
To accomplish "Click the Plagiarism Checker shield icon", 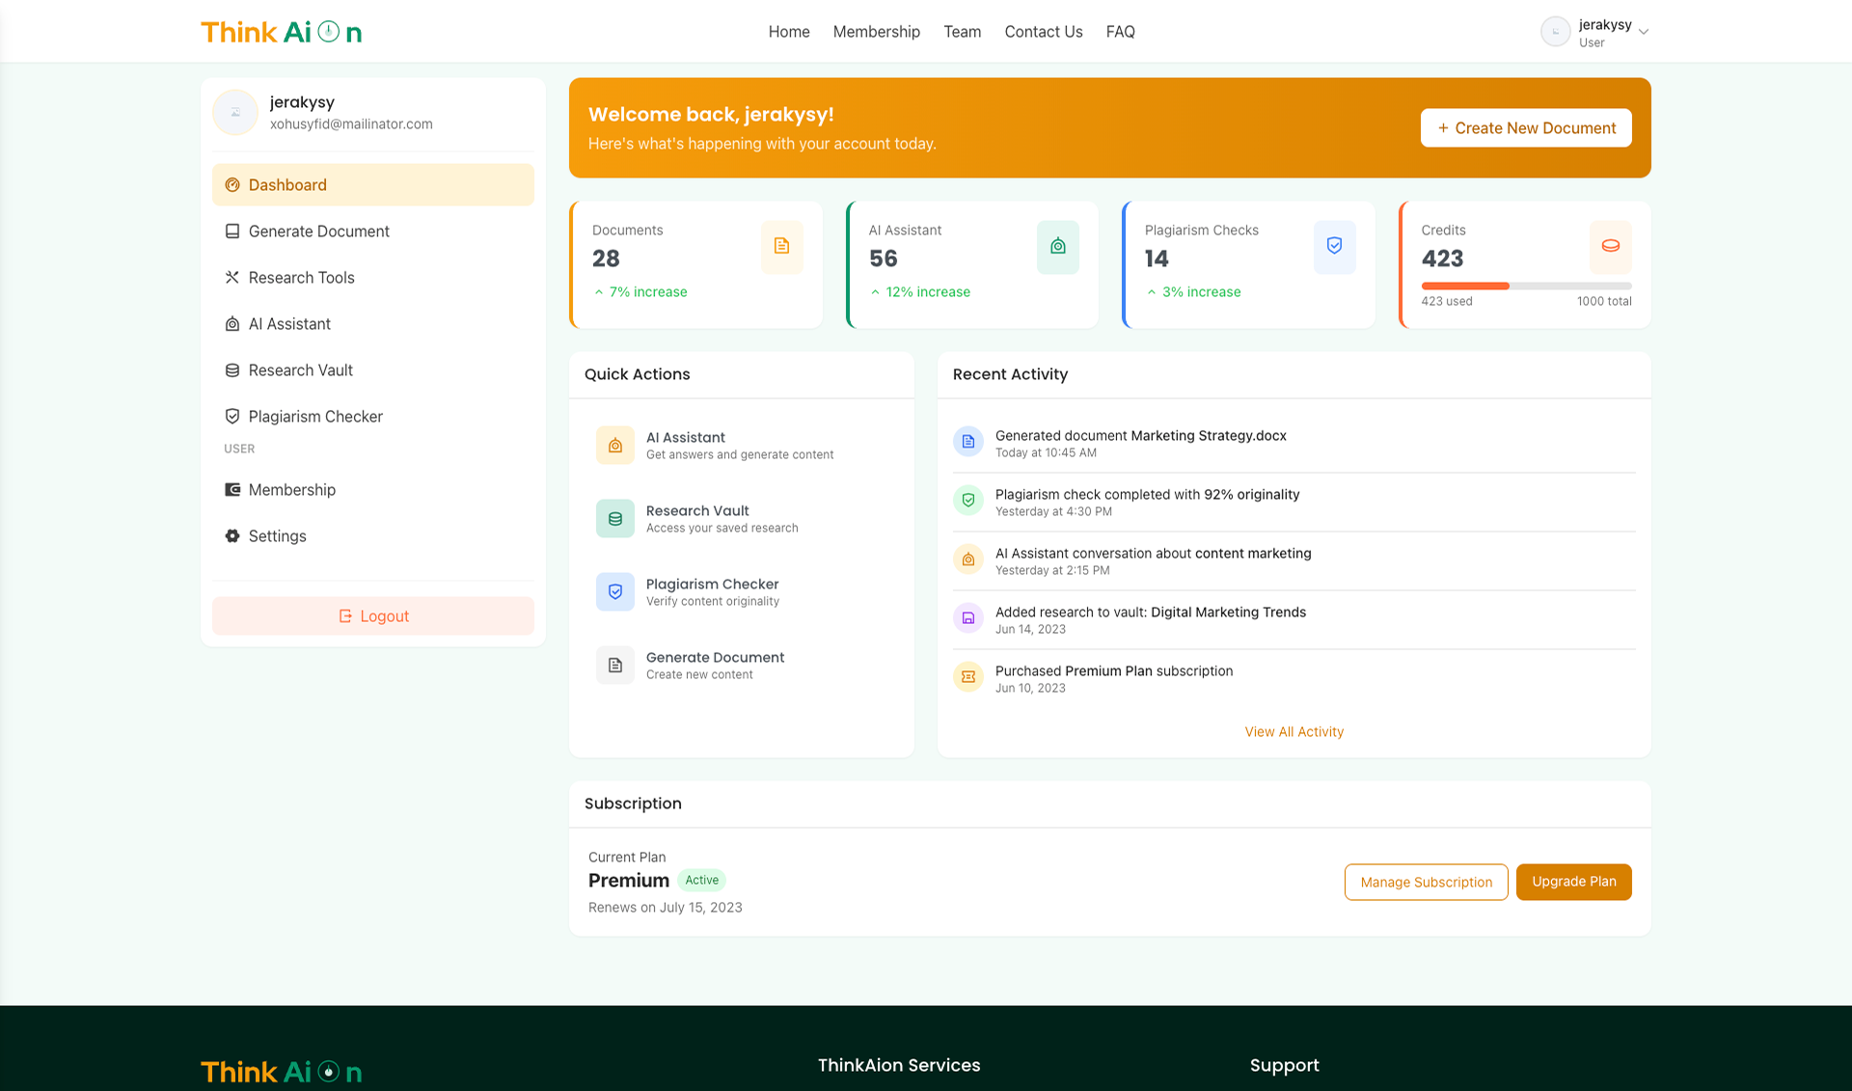I will 231,416.
